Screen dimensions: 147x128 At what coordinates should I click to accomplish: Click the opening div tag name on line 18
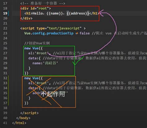[25, 8]
